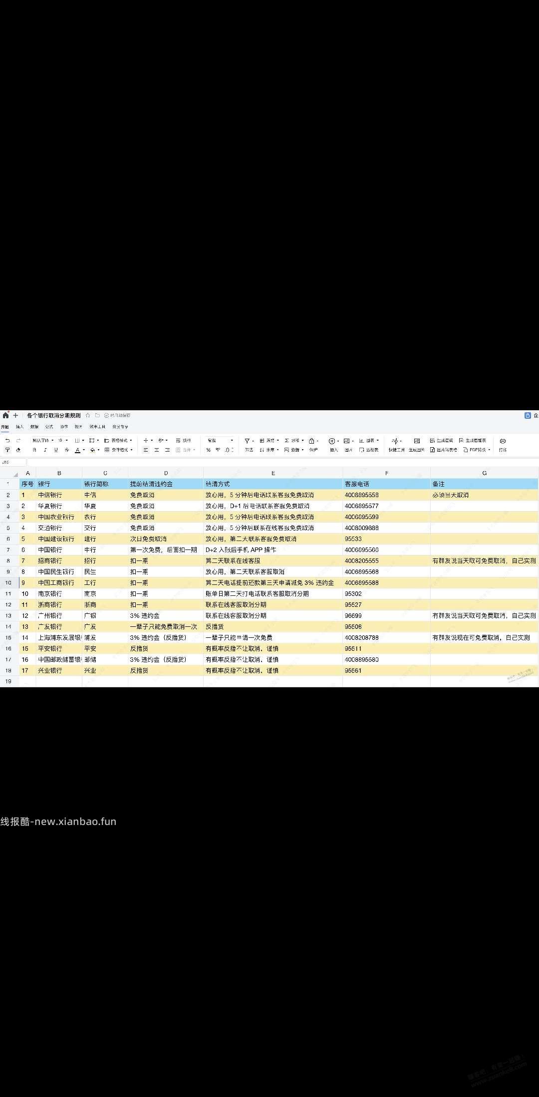Click the cell name box J10
The image size is (539, 1097).
coord(13,462)
